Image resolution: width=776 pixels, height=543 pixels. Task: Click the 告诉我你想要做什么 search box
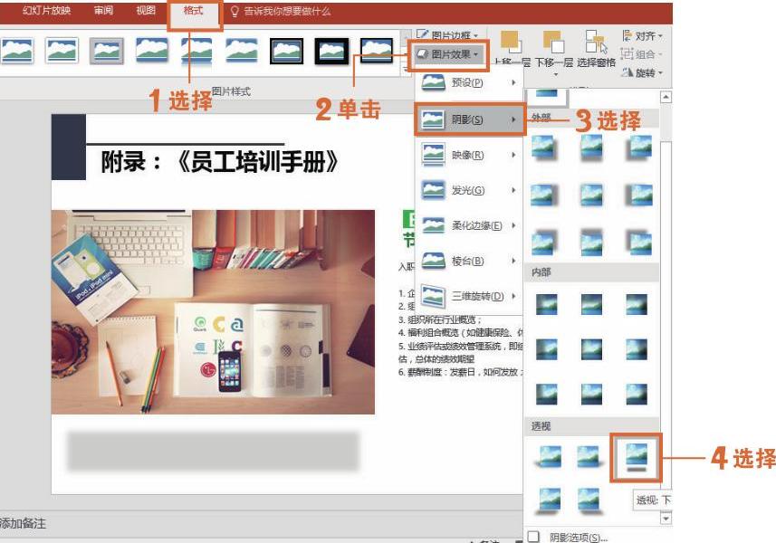[x=281, y=11]
